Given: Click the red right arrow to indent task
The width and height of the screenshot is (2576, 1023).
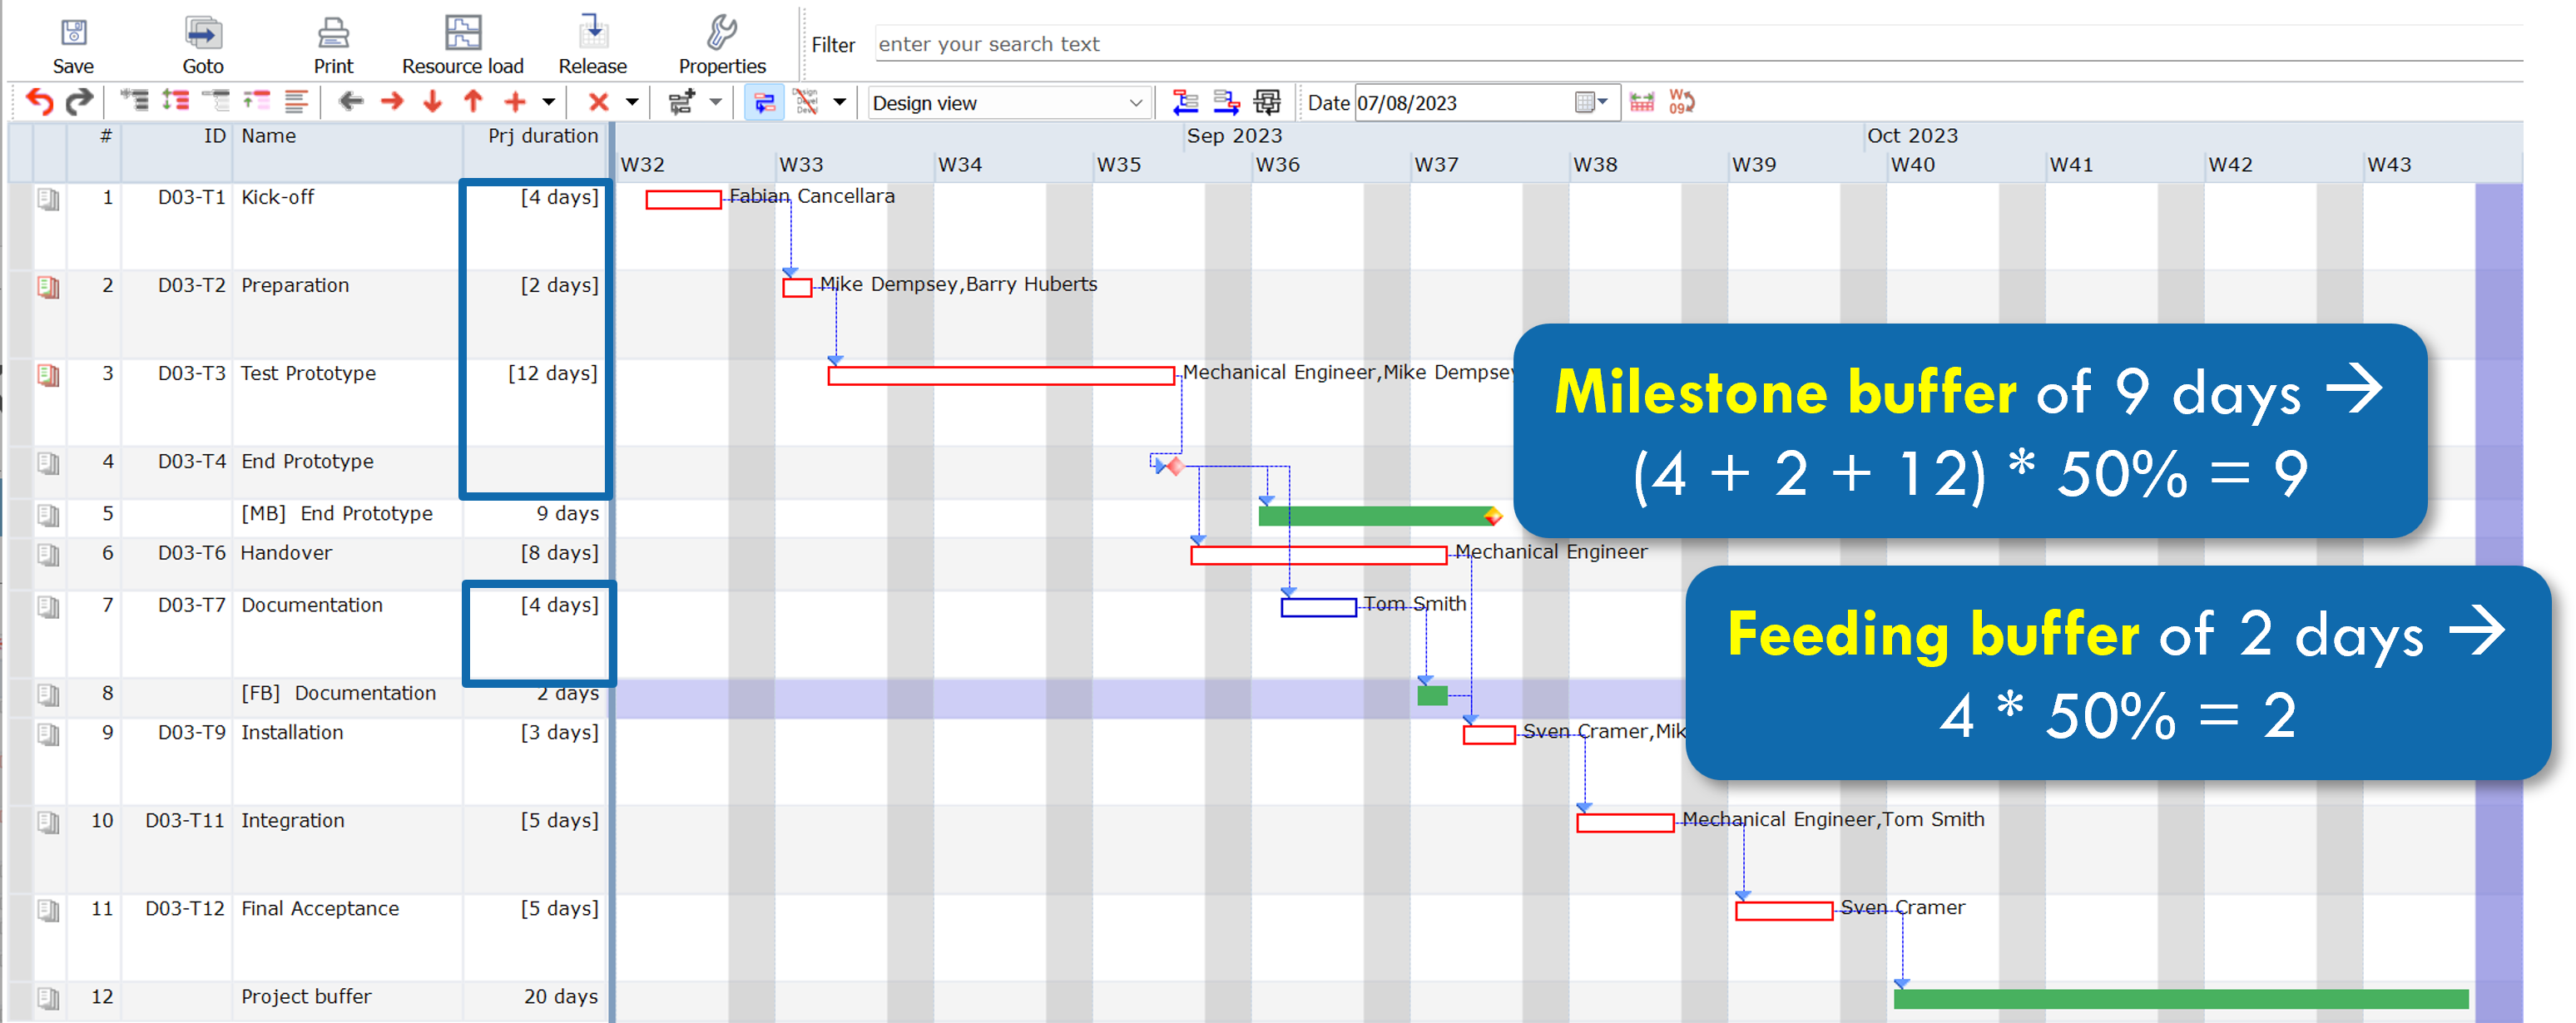Looking at the screenshot, I should click(x=391, y=101).
